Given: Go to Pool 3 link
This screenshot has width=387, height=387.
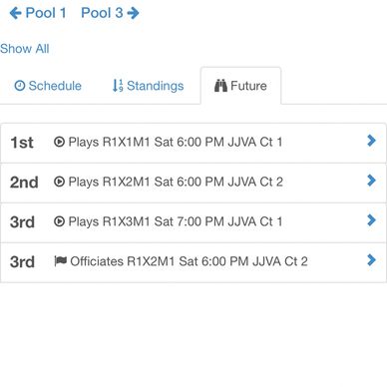Looking at the screenshot, I should click(x=110, y=13).
